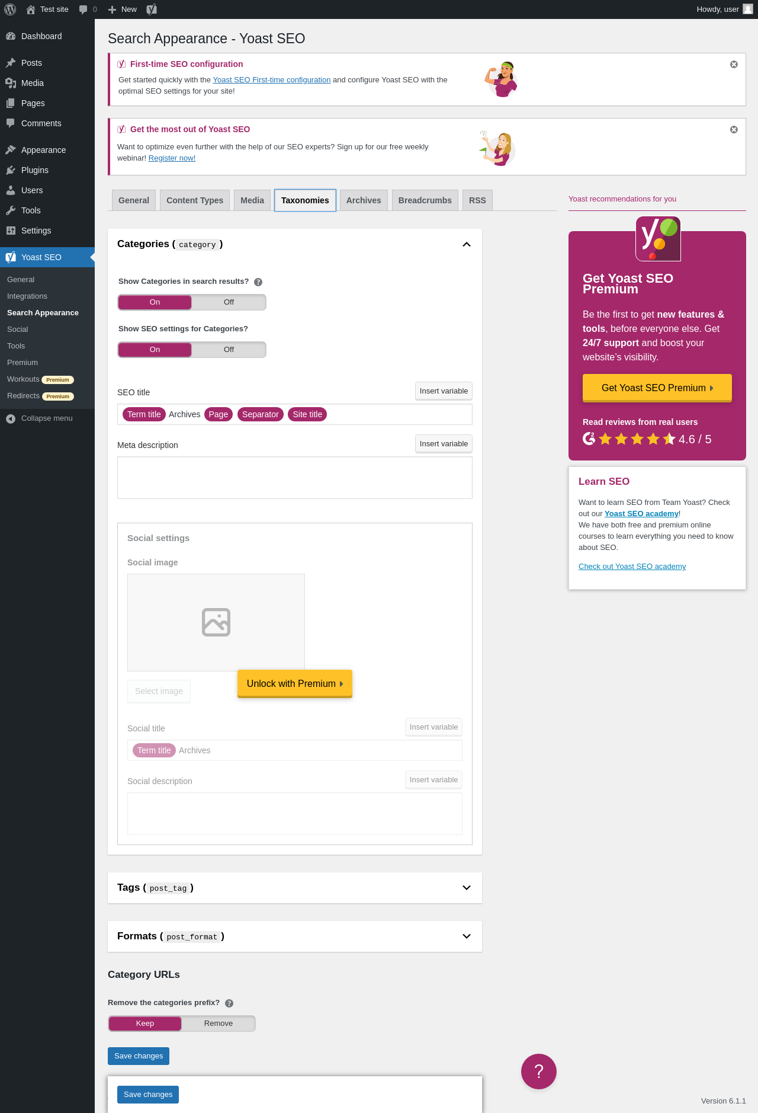
Task: Click the Users icon in sidebar
Action: click(11, 190)
